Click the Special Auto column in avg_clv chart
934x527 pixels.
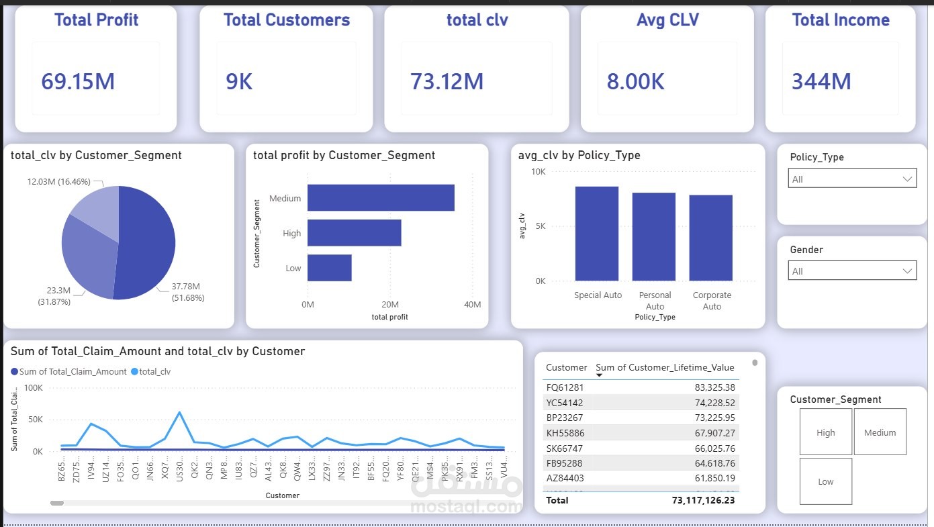coord(597,234)
